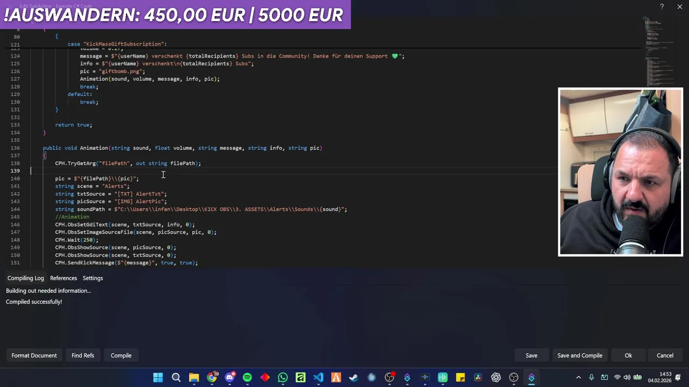Screen dimensions: 689x387
Task: Click the pic = $"{filePath}\\{pic}" line
Action: [97, 178]
